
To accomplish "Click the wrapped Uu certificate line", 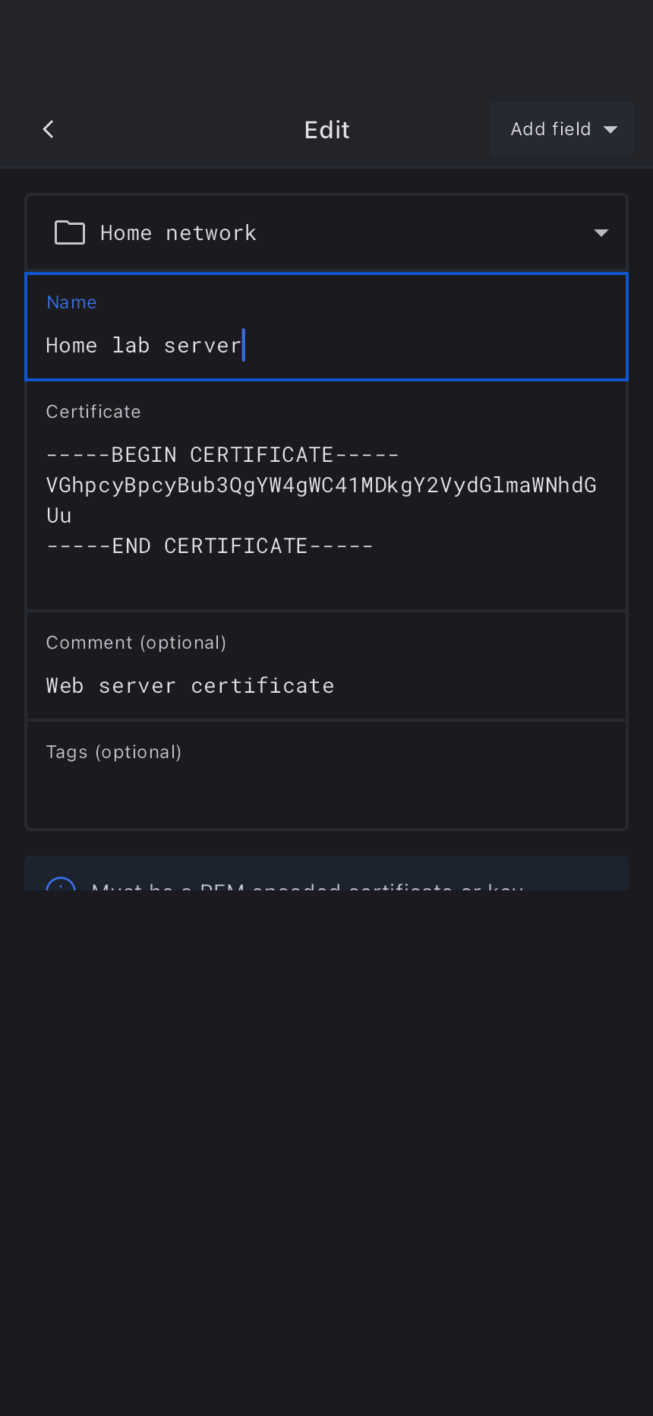I will (59, 516).
